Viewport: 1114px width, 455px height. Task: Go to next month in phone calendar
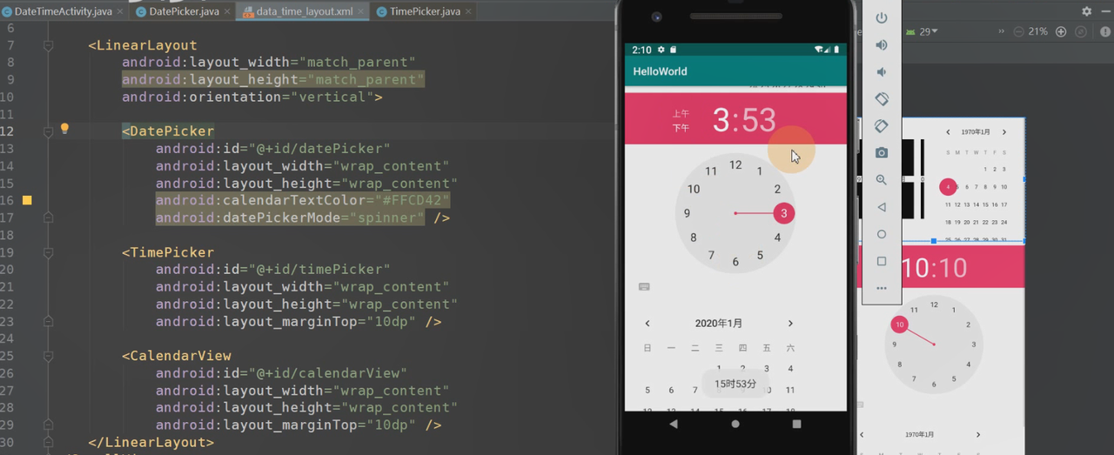(x=790, y=323)
